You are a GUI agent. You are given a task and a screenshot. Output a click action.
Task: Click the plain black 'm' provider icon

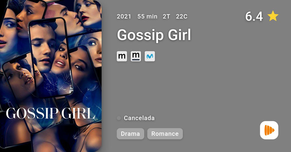122,56
